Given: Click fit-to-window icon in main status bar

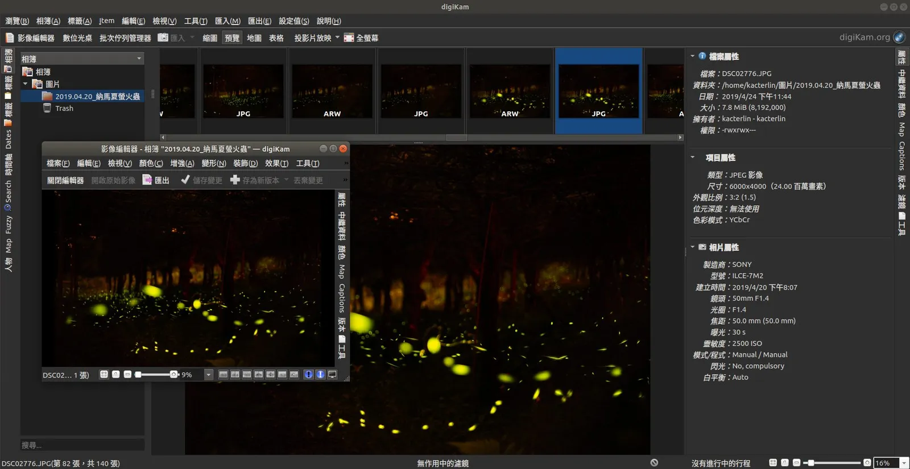Looking at the screenshot, I should pyautogui.click(x=773, y=463).
